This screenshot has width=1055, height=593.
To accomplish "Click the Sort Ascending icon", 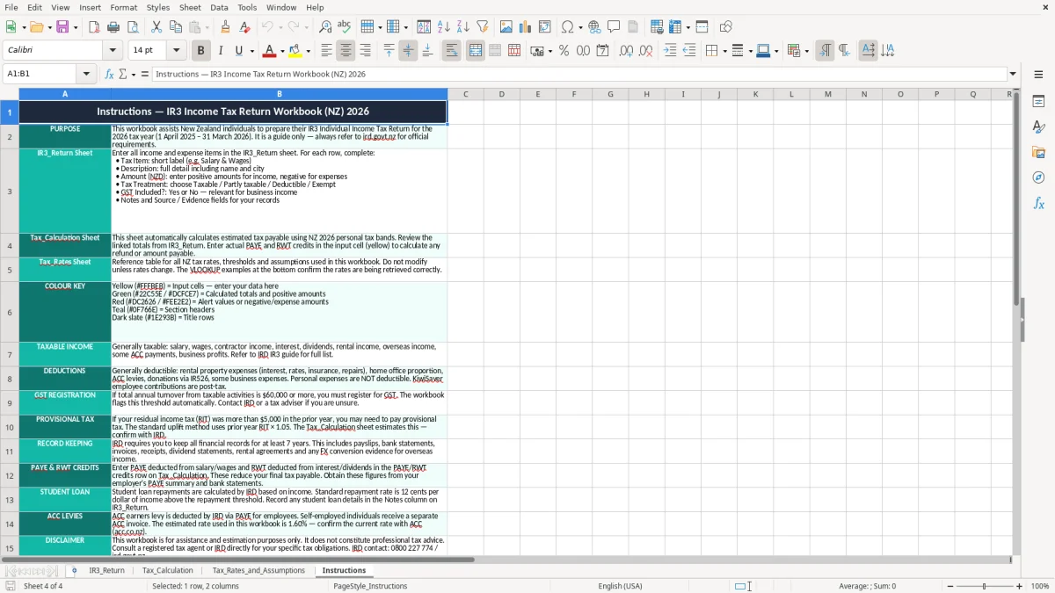I will [x=443, y=27].
